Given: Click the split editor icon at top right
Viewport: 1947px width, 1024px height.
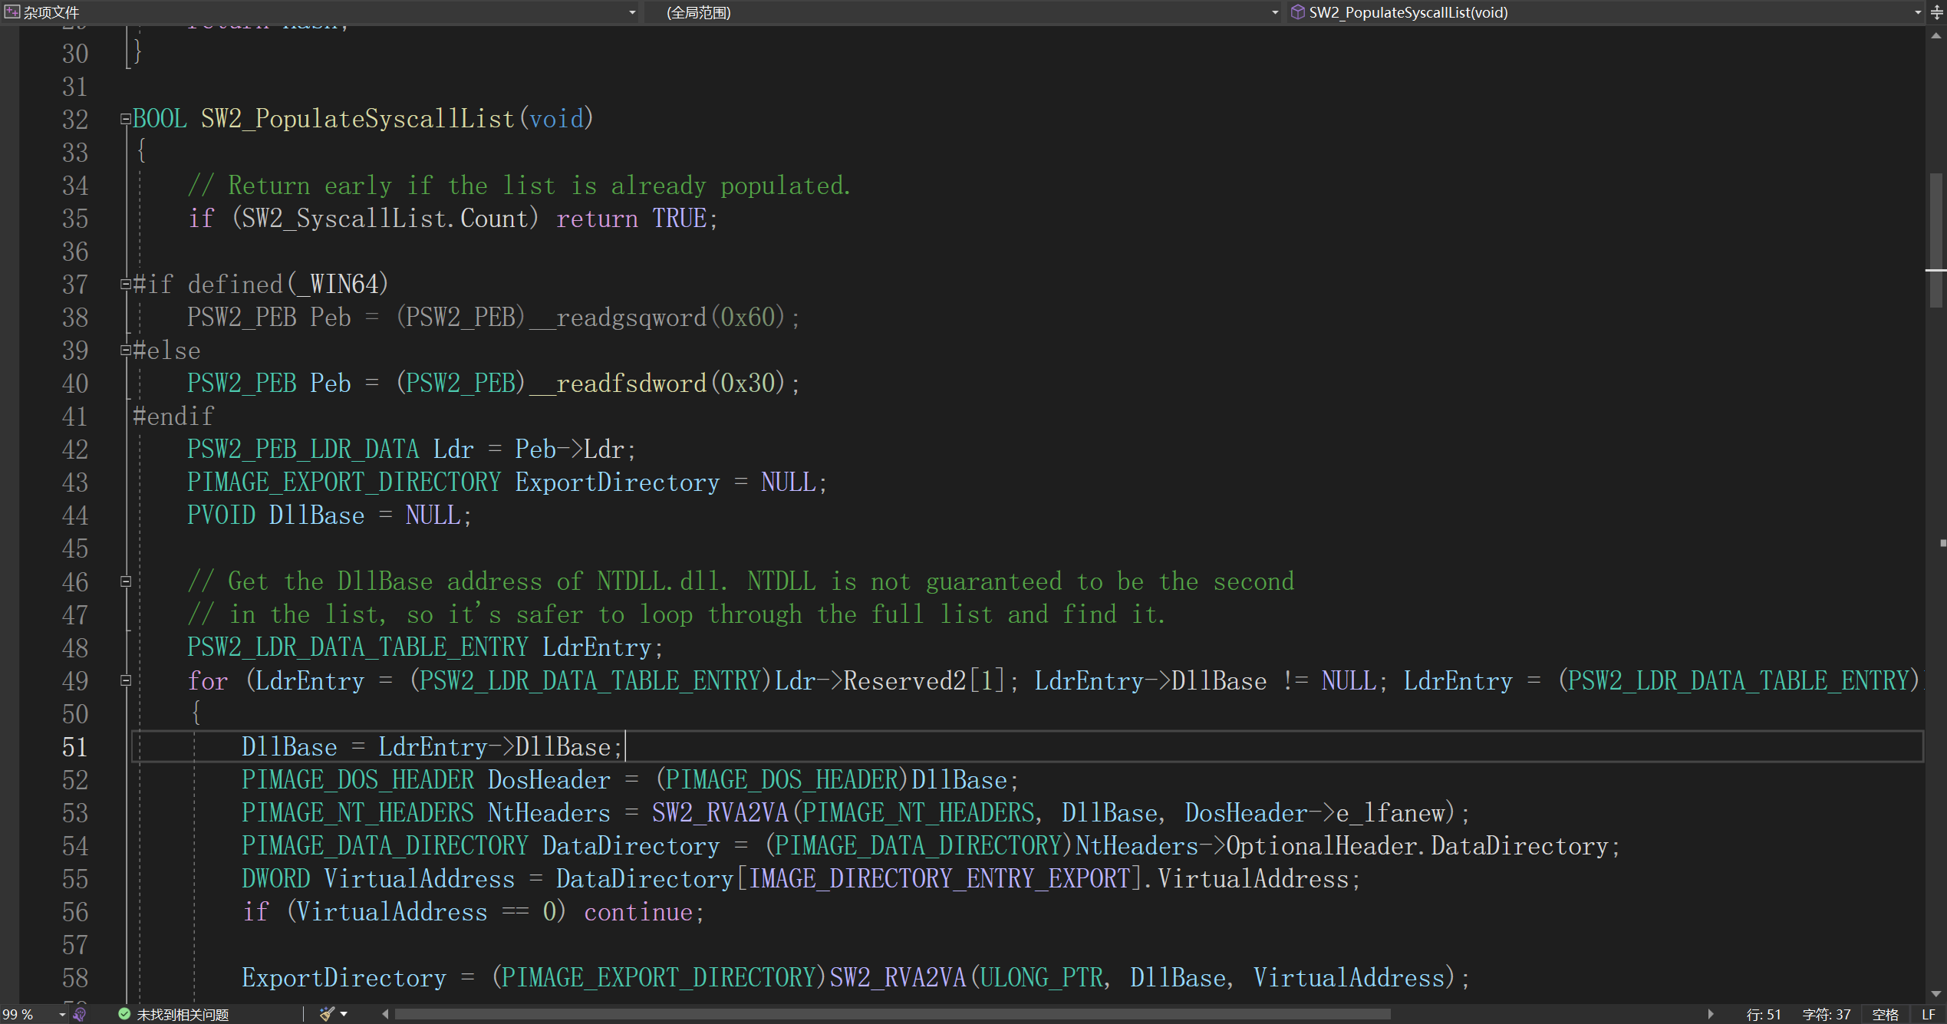Looking at the screenshot, I should click(1937, 12).
